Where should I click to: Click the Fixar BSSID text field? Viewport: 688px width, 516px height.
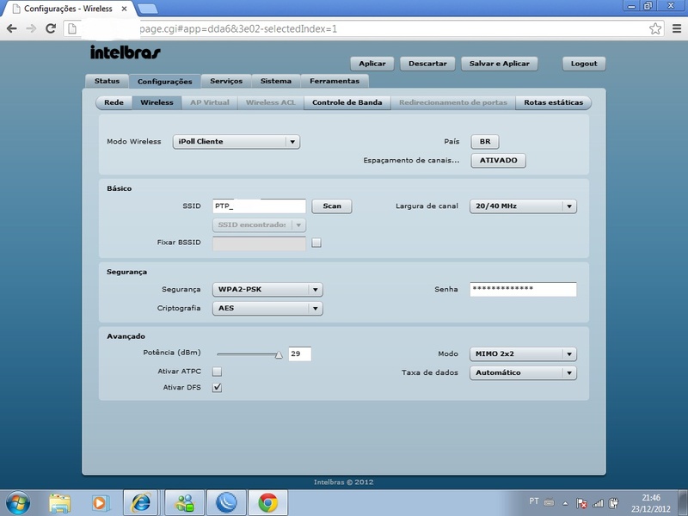259,243
